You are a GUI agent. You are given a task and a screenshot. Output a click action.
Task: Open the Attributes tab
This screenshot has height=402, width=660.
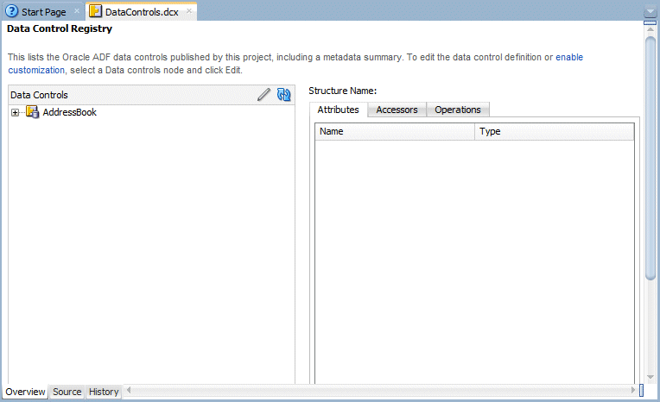point(338,110)
